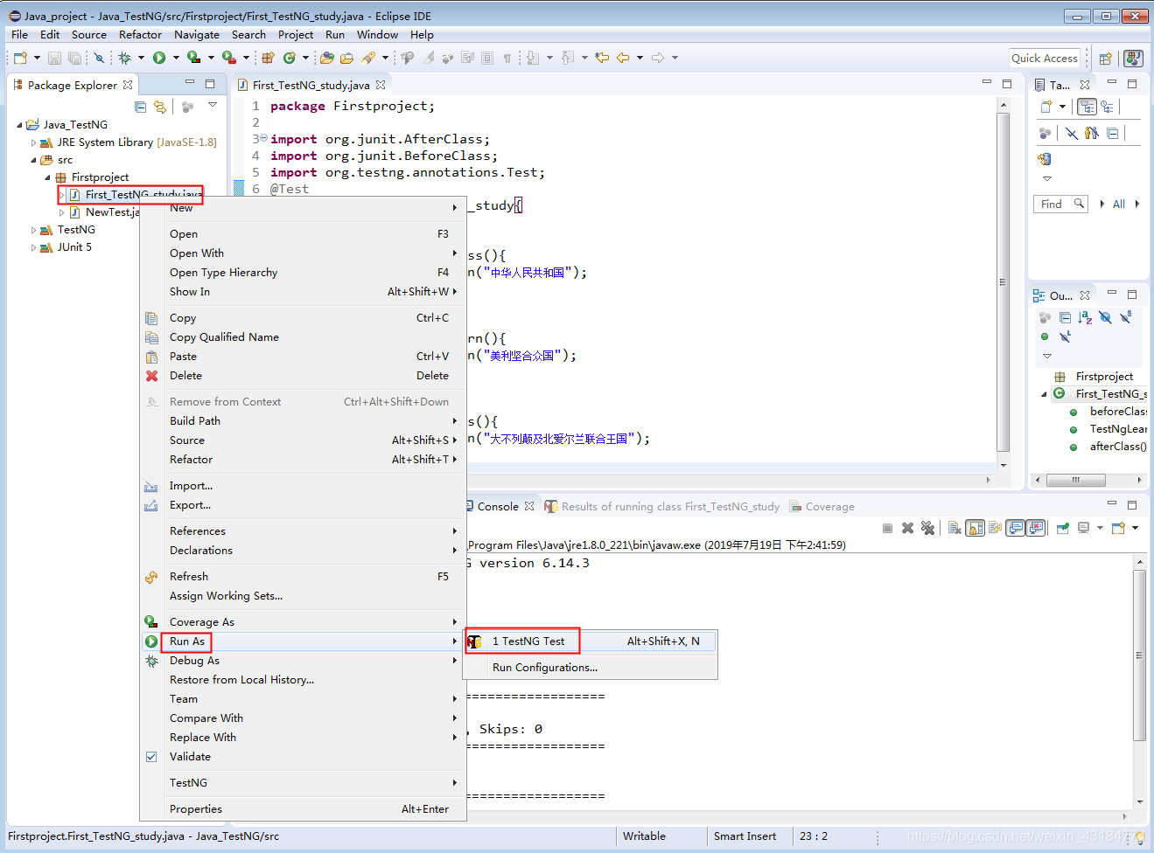Click Sort alphabetically icon in Outline
Screen dimensions: 1154x853
point(1085,317)
